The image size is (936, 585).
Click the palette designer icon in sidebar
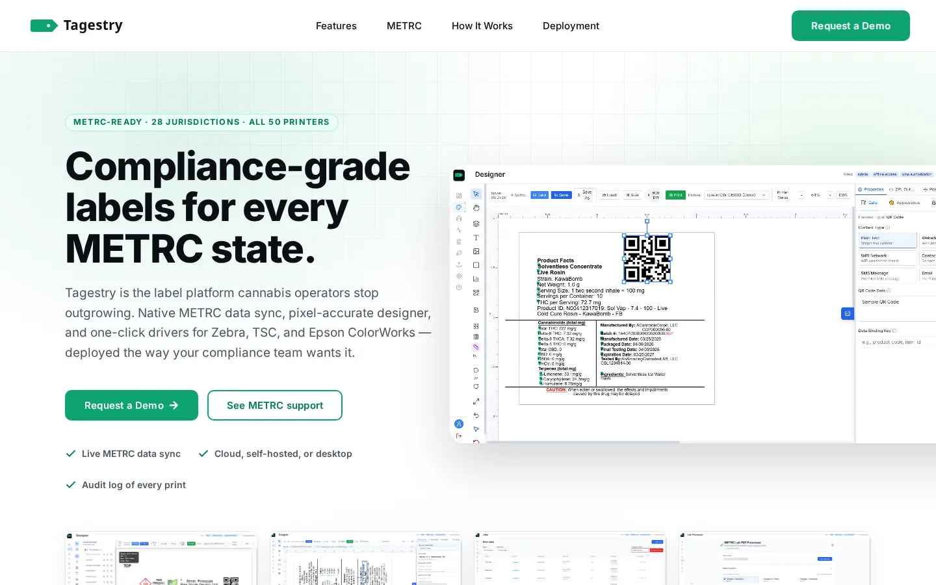(459, 207)
